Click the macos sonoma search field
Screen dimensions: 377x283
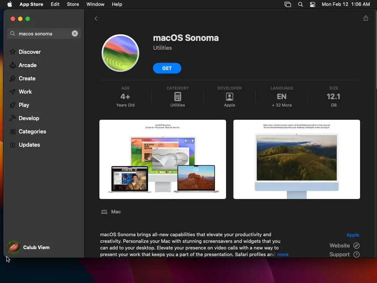tap(44, 34)
